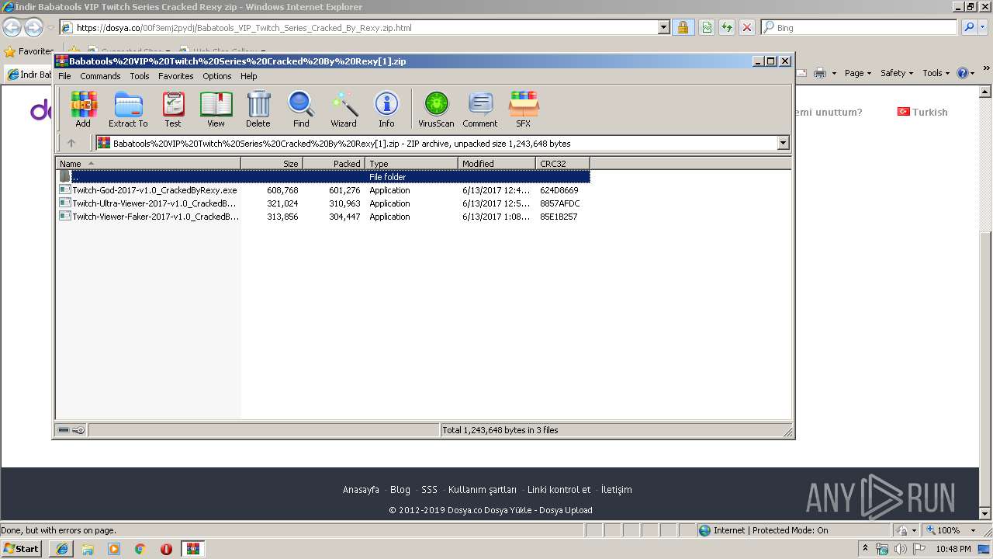Open the WinRAR Favorites menu
This screenshot has height=559, width=993.
tap(176, 76)
